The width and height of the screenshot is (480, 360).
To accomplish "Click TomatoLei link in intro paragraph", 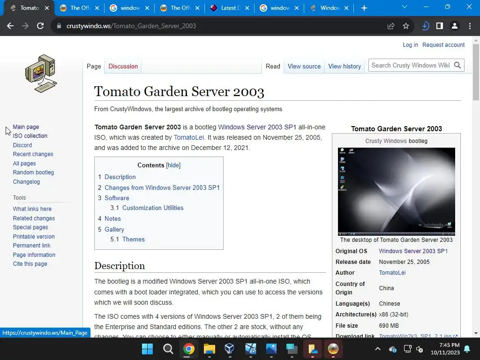I will click(x=188, y=137).
